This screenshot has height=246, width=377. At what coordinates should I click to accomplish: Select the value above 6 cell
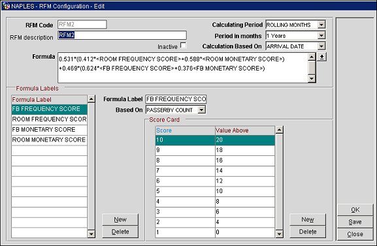tap(245, 212)
